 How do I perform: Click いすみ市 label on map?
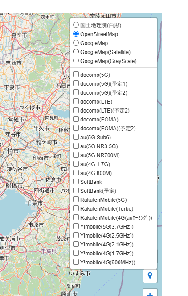[x=79, y=273]
